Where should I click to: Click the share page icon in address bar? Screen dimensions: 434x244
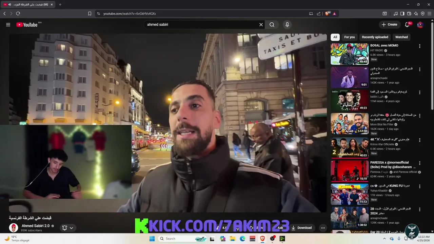click(x=319, y=14)
